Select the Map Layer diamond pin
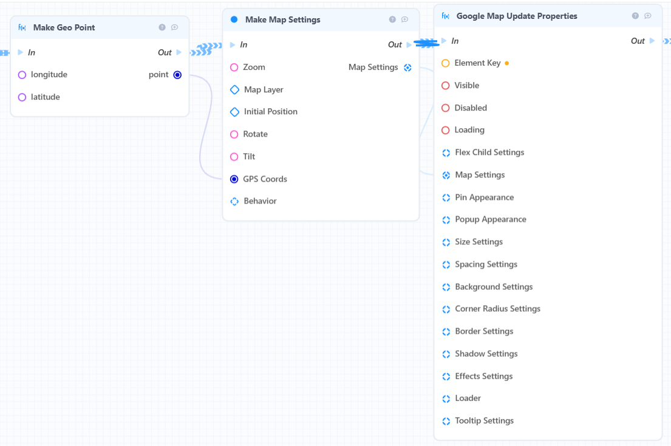The height and width of the screenshot is (446, 671). (234, 90)
